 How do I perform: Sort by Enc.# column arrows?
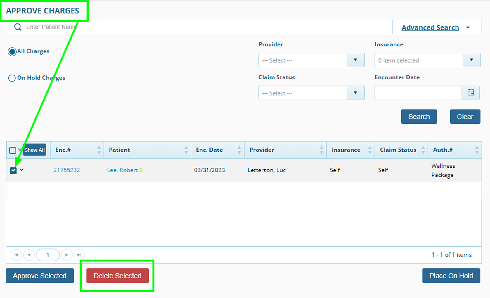(99, 150)
